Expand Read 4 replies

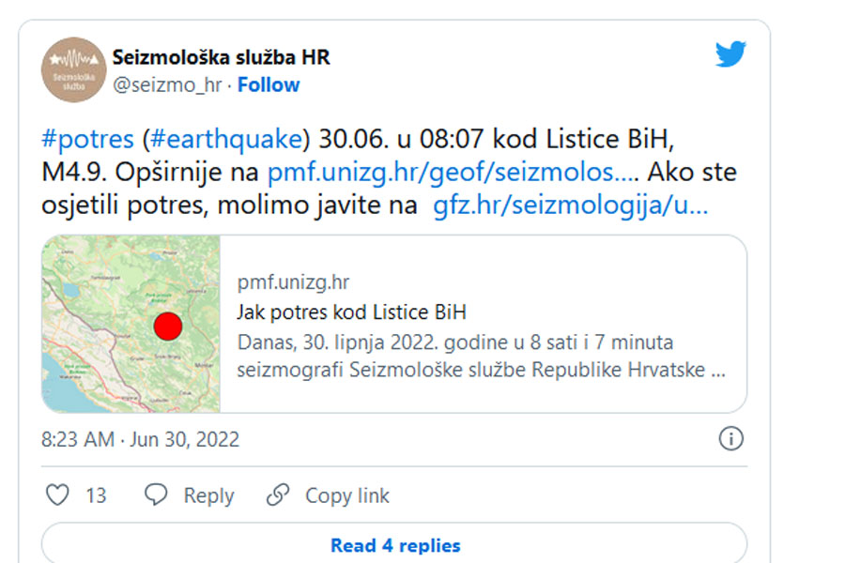[x=394, y=543]
